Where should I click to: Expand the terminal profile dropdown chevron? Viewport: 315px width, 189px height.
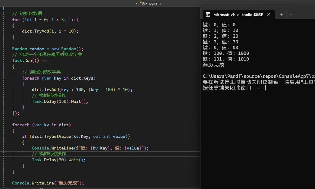pos(291,14)
